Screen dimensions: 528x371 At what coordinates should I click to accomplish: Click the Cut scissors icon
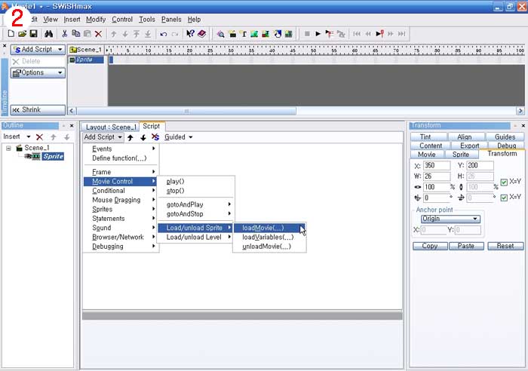[x=65, y=34]
